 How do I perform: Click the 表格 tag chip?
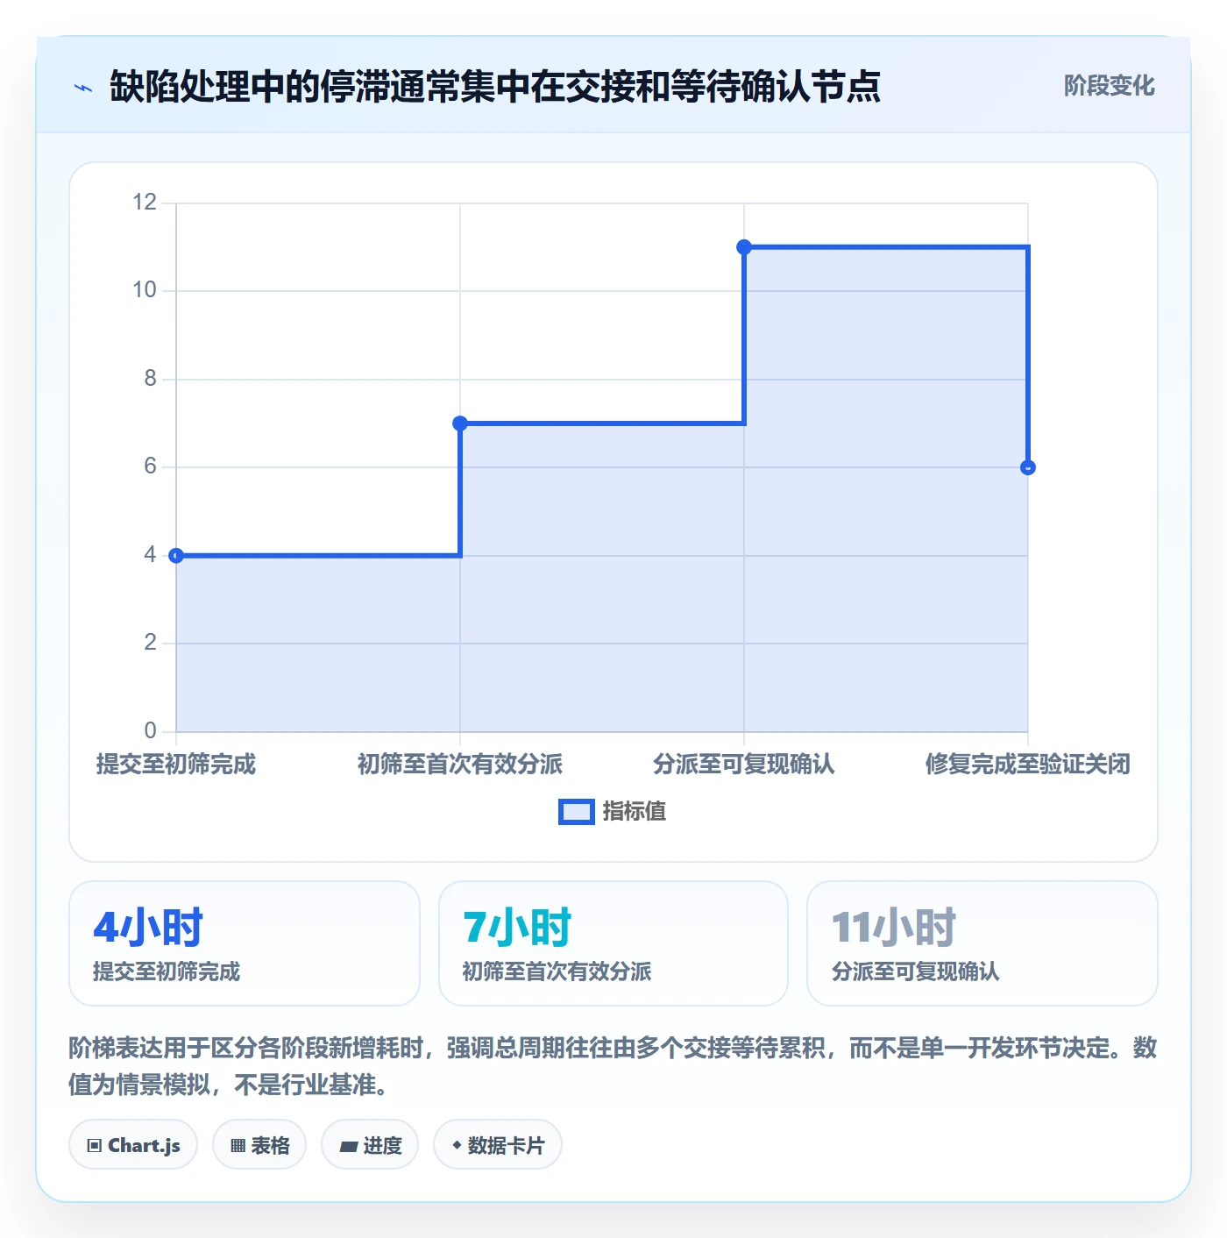[x=259, y=1144]
